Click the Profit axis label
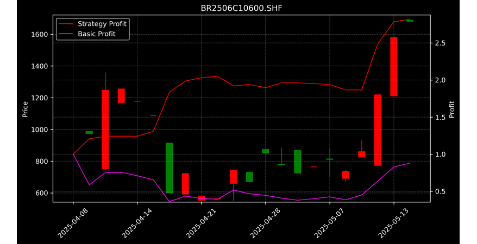Image resolution: width=477 pixels, height=244 pixels. click(452, 109)
